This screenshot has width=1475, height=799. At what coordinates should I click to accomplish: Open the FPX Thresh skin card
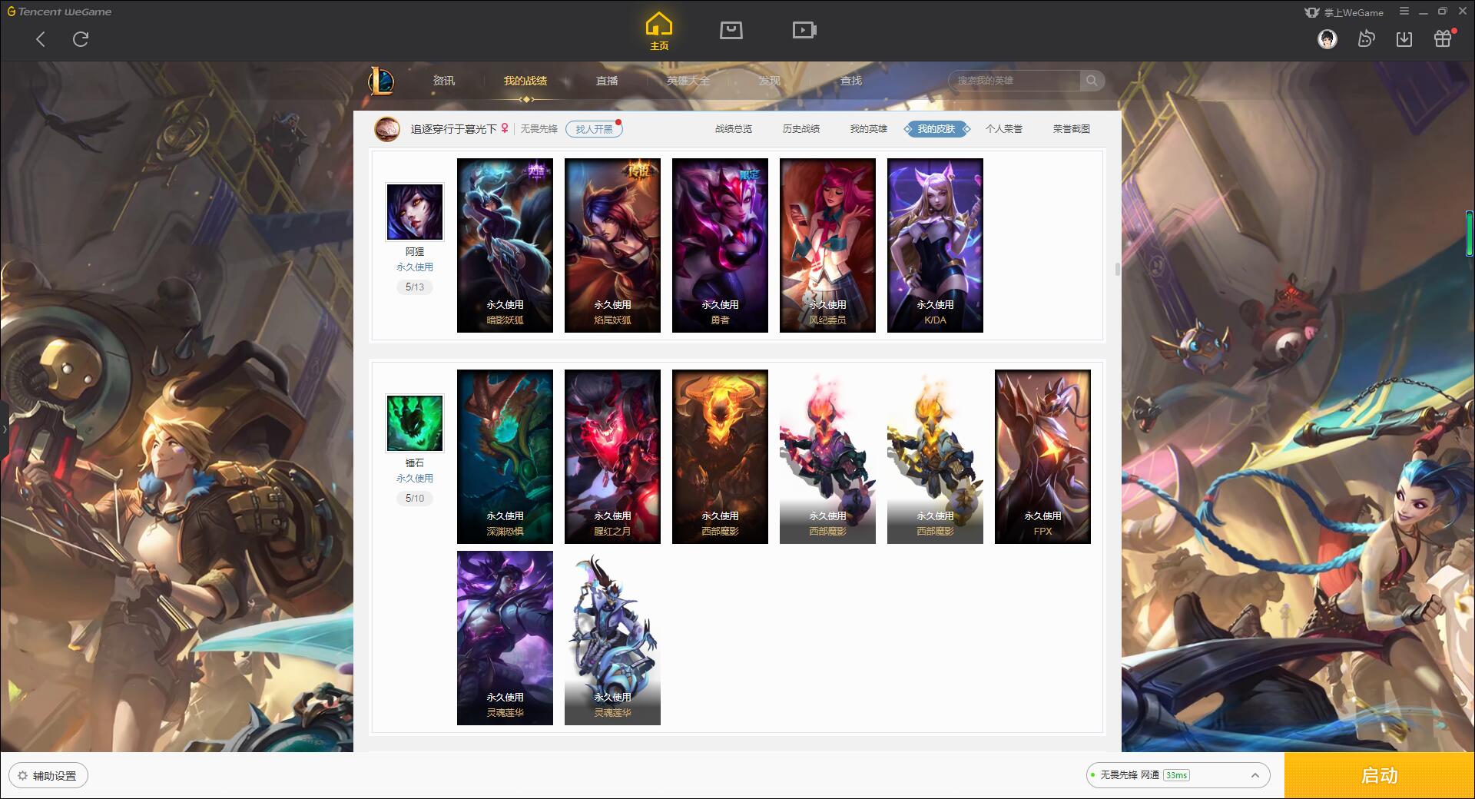coord(1042,456)
